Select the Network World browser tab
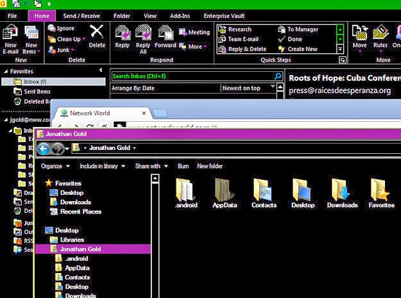This screenshot has height=298, width=401. 102,113
